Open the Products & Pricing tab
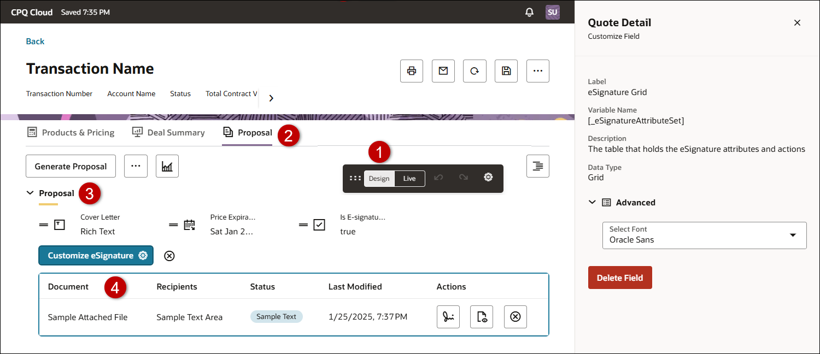 click(71, 132)
